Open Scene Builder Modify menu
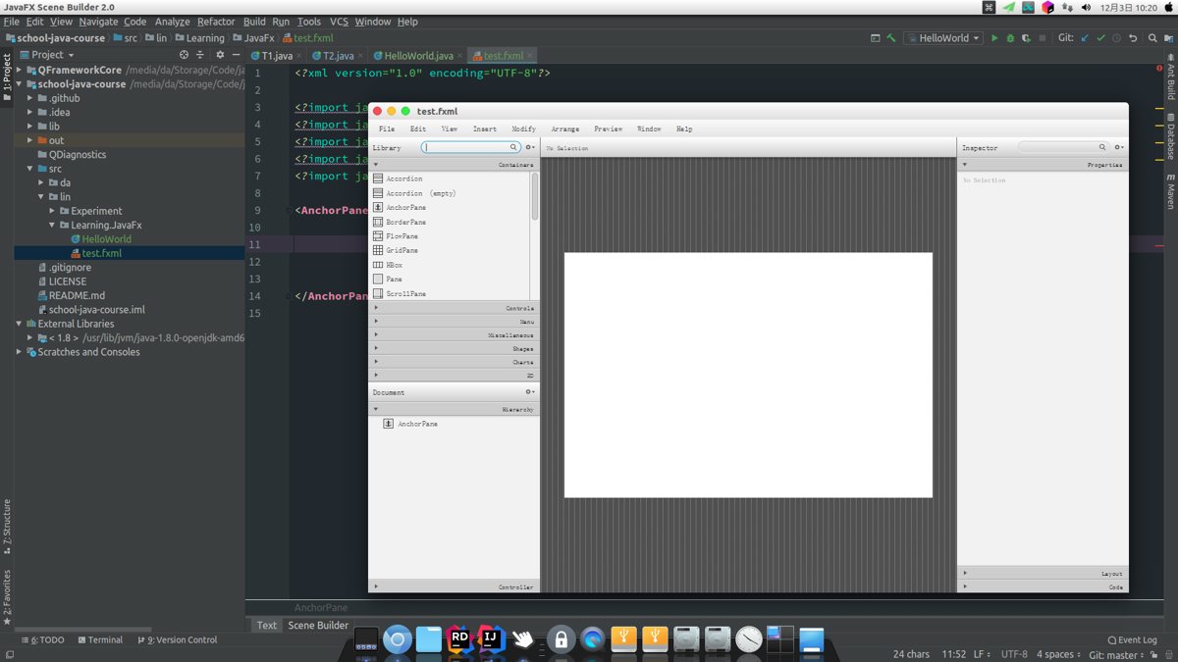 pos(523,128)
